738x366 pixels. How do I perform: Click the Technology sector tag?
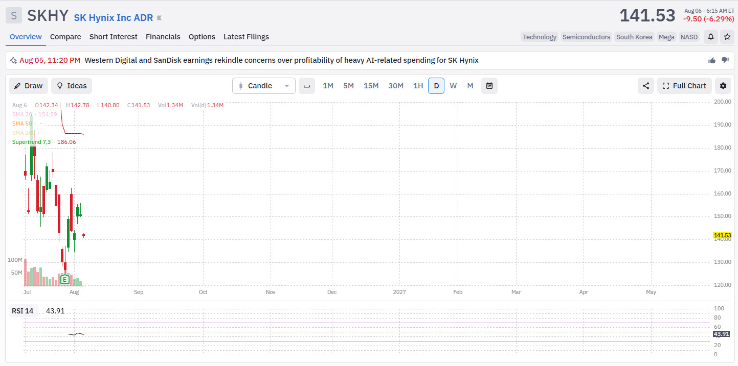(540, 37)
